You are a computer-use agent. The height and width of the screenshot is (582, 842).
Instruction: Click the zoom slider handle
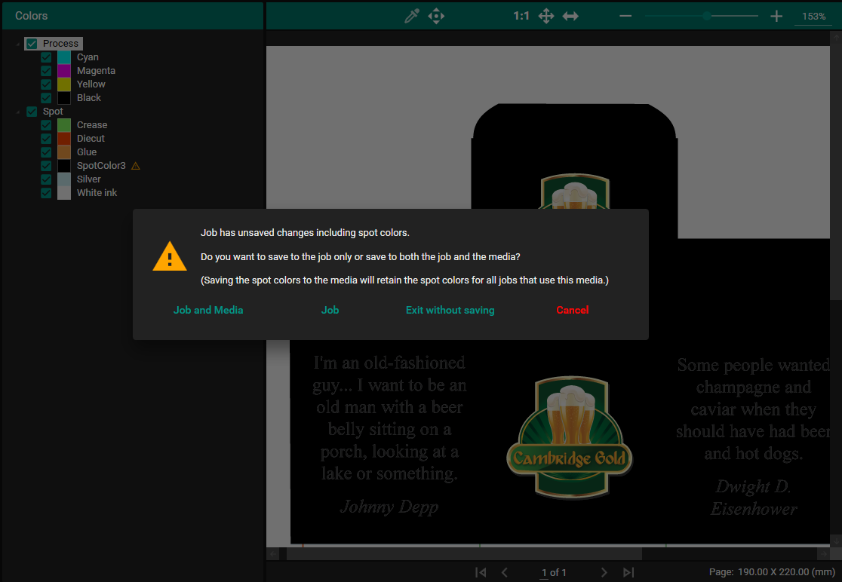click(706, 16)
